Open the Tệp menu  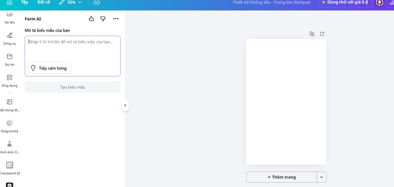tap(24, 2)
